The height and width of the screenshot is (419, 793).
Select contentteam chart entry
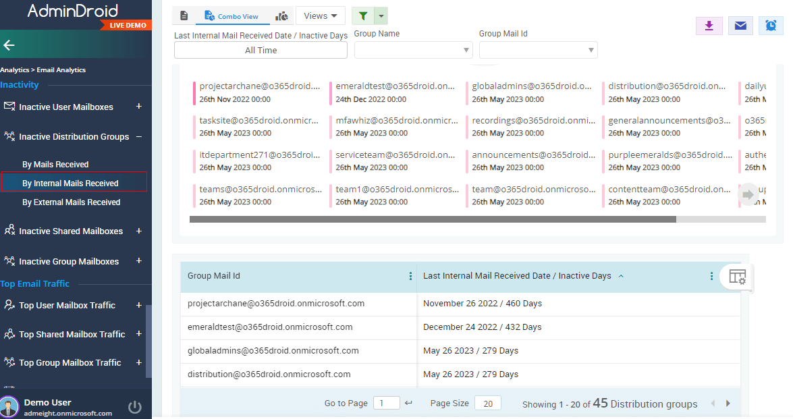click(667, 195)
